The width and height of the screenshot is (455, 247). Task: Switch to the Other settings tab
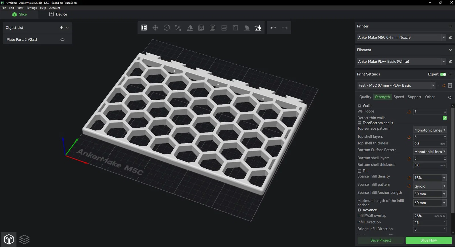[430, 97]
